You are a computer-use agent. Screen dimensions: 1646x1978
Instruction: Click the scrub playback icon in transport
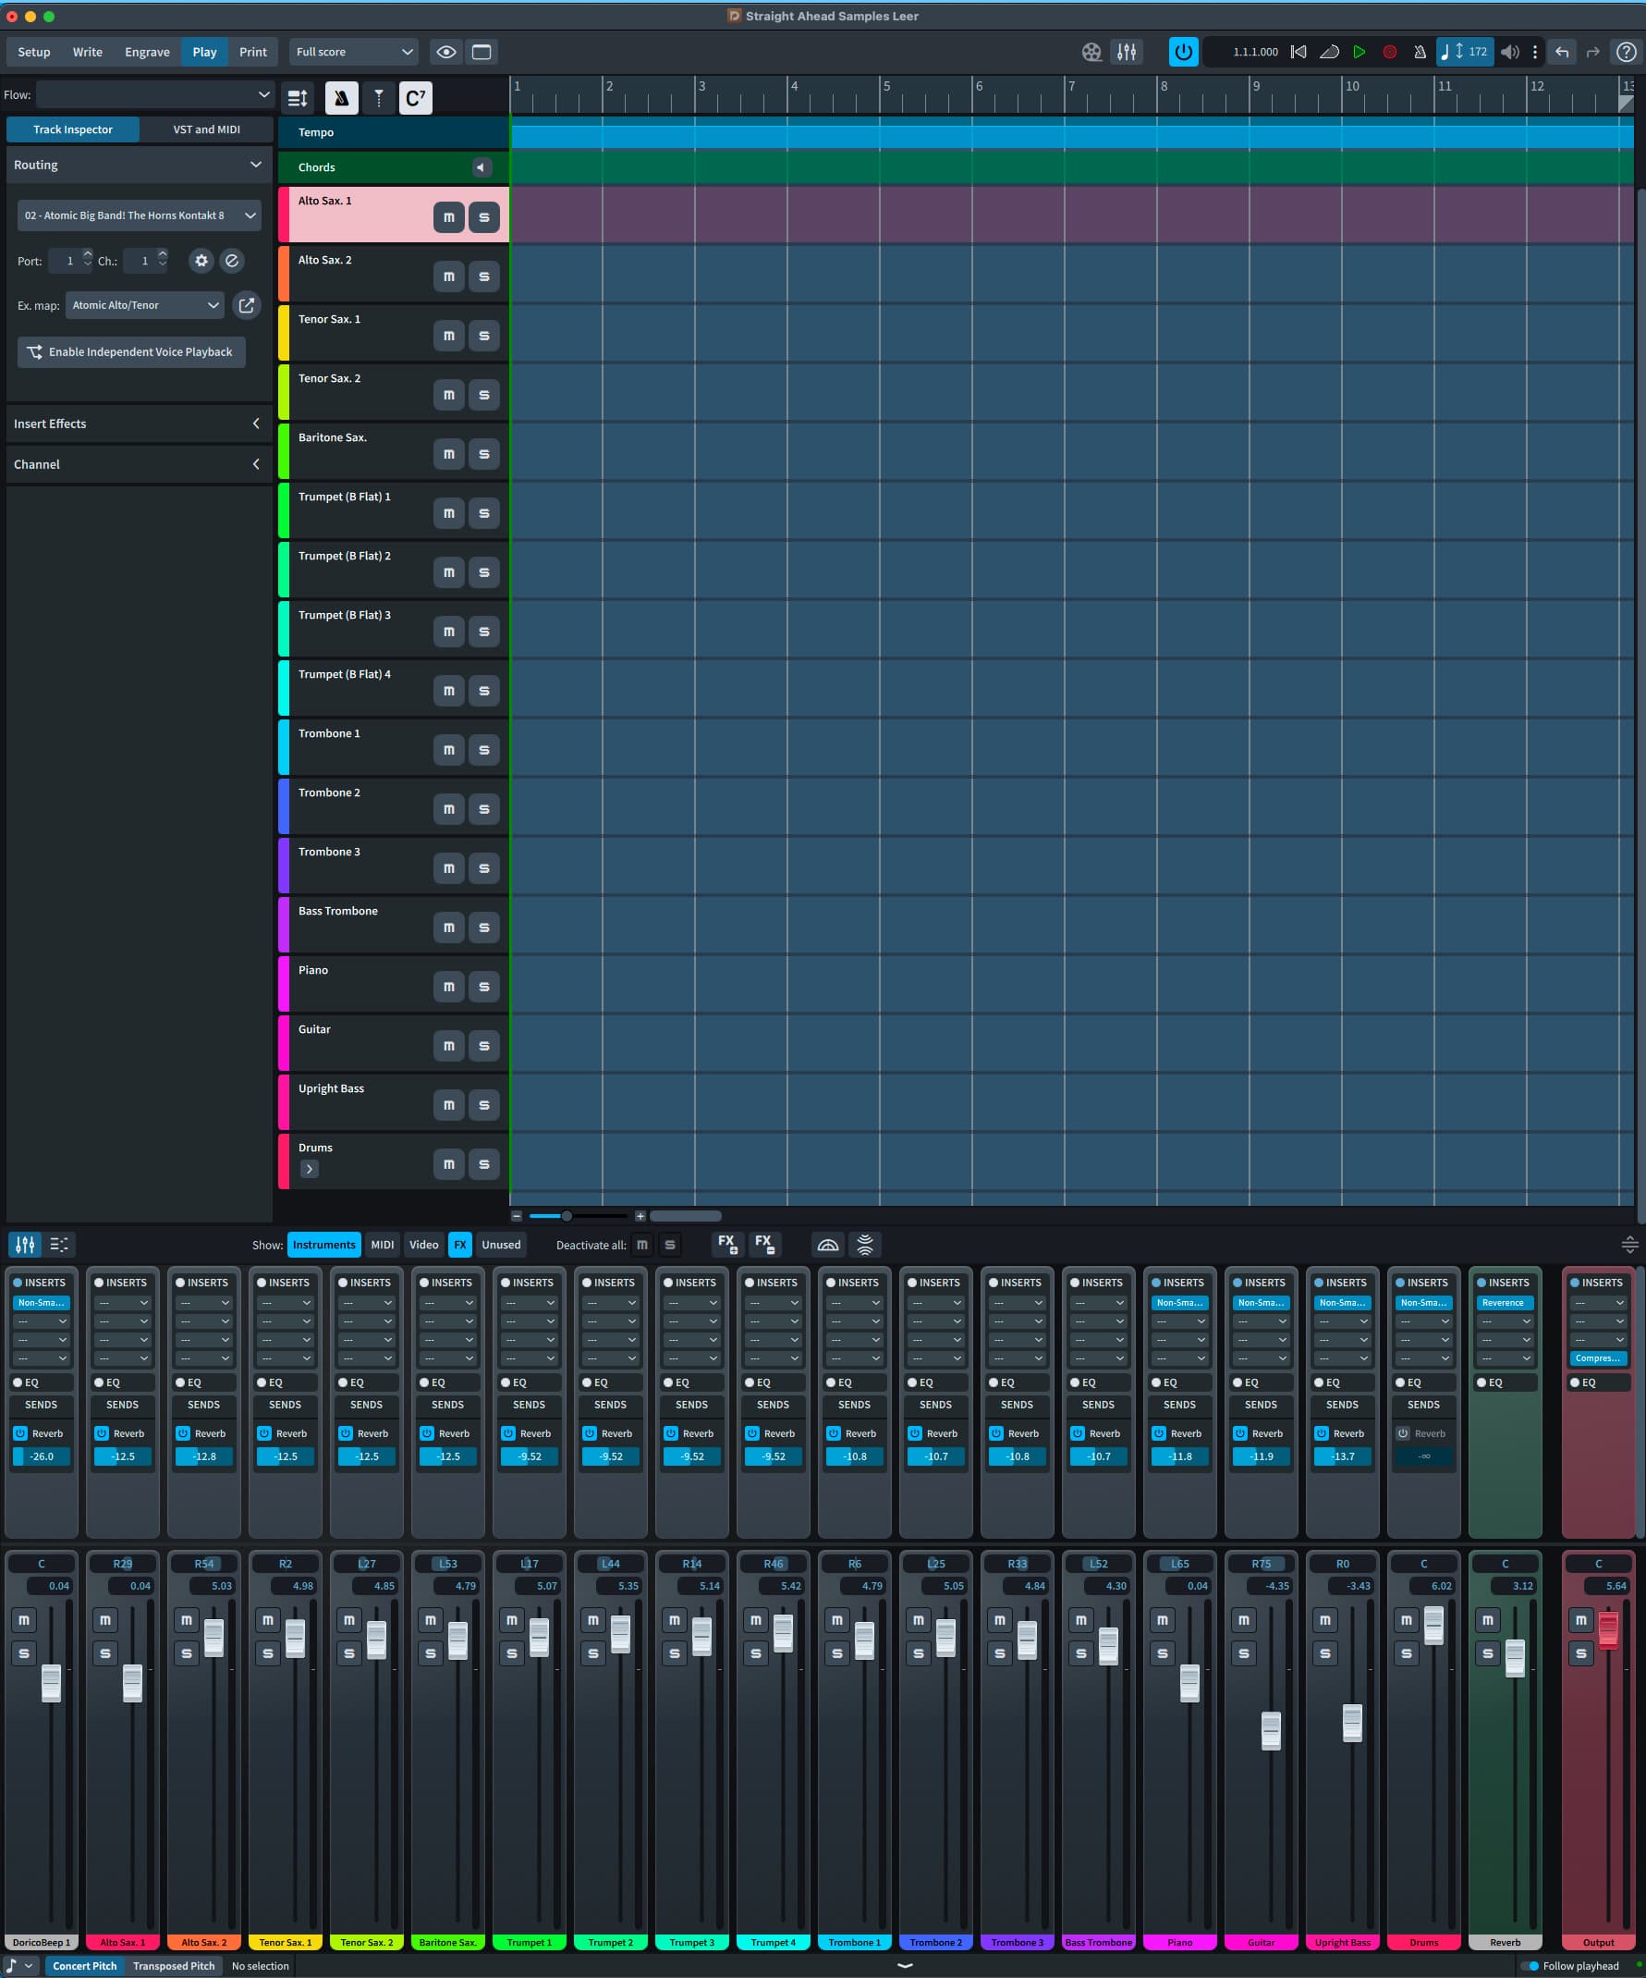1329,52
